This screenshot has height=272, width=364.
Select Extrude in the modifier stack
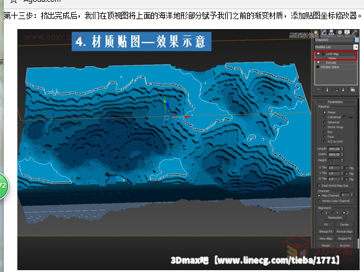(x=331, y=62)
